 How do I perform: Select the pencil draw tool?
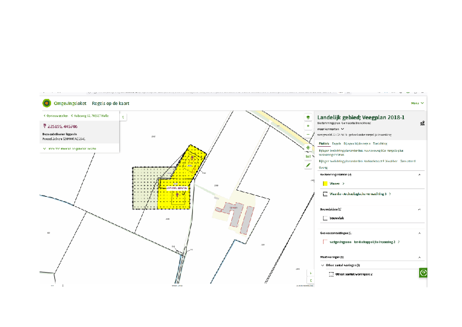coord(308,164)
